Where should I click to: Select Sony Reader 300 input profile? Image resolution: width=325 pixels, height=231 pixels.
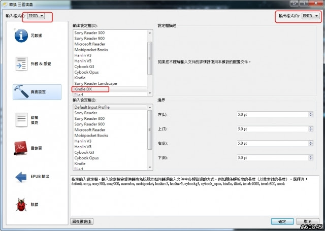(110, 118)
